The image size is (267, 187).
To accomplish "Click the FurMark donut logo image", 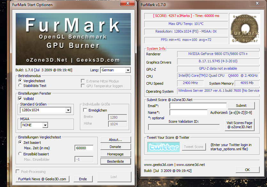I will [245, 29].
